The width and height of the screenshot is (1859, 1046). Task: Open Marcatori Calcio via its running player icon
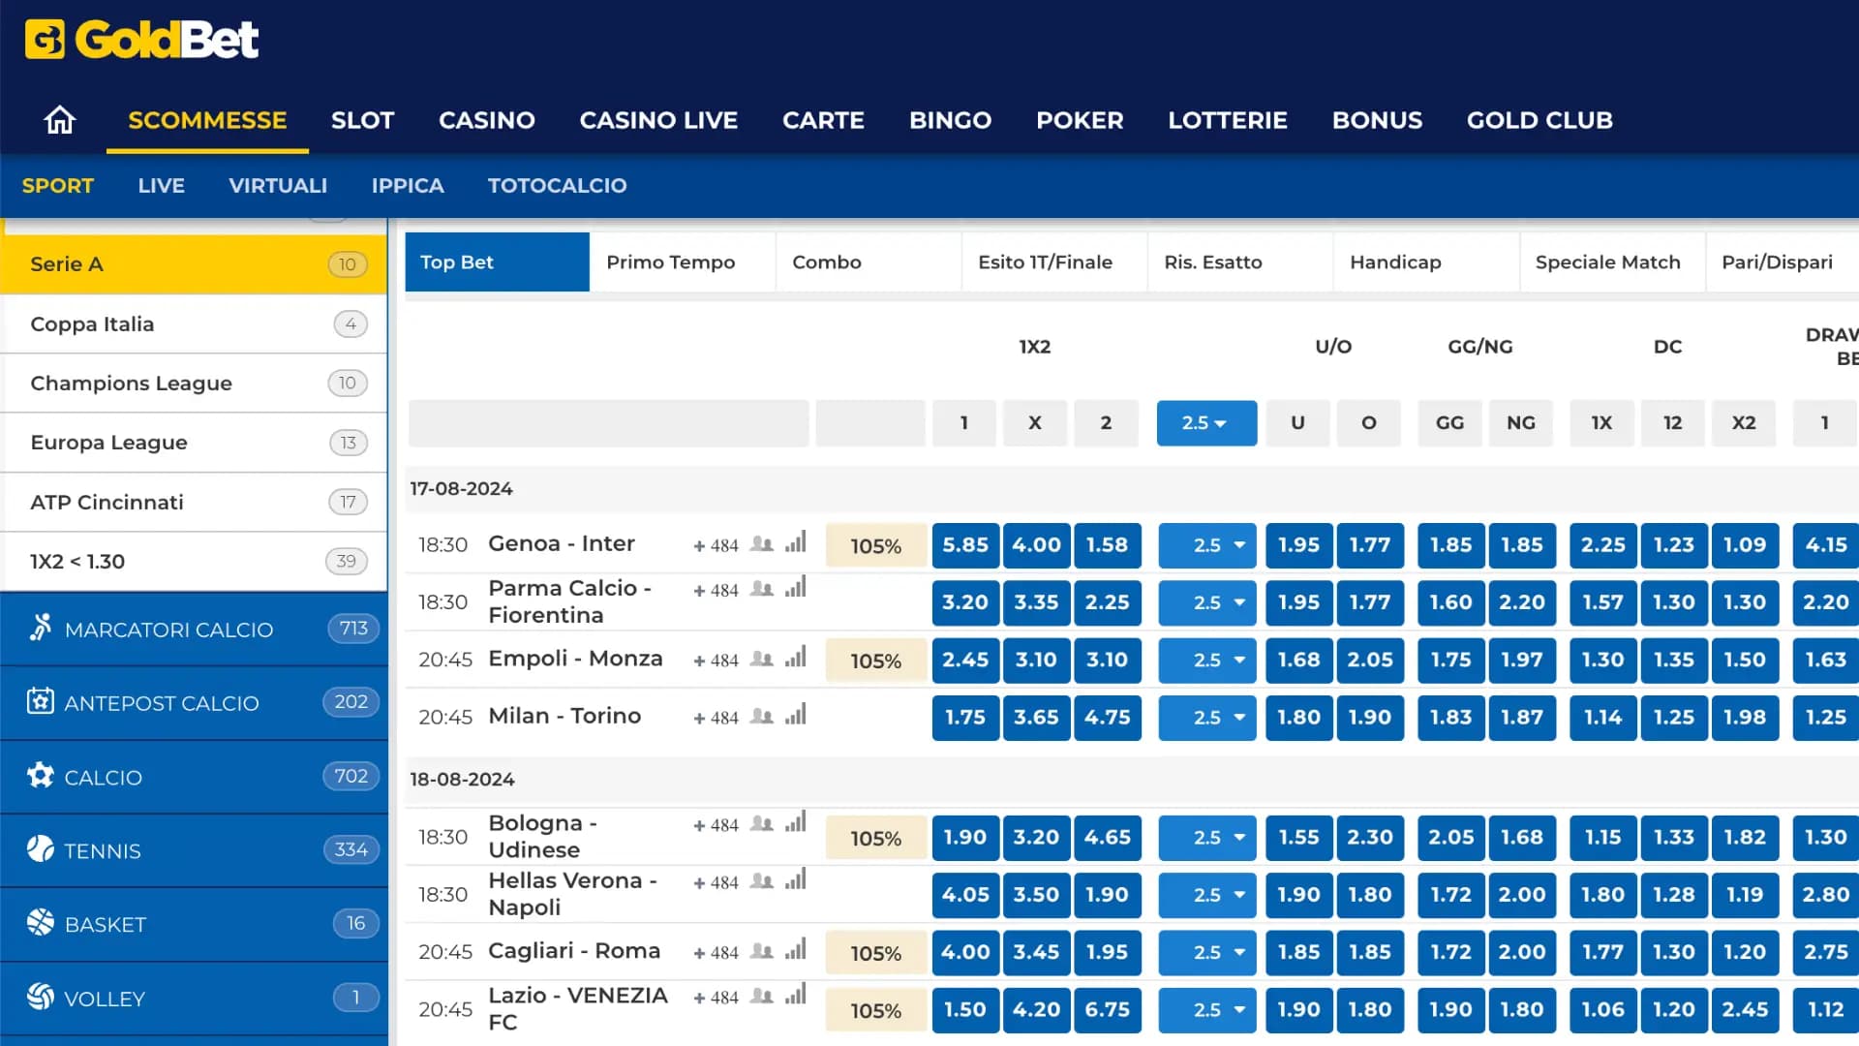coord(40,629)
